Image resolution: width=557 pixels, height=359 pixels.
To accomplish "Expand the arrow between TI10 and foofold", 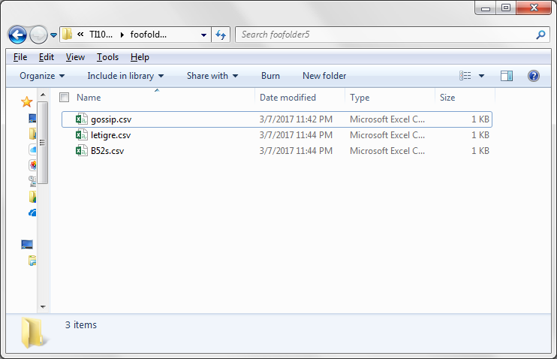I will click(x=122, y=35).
